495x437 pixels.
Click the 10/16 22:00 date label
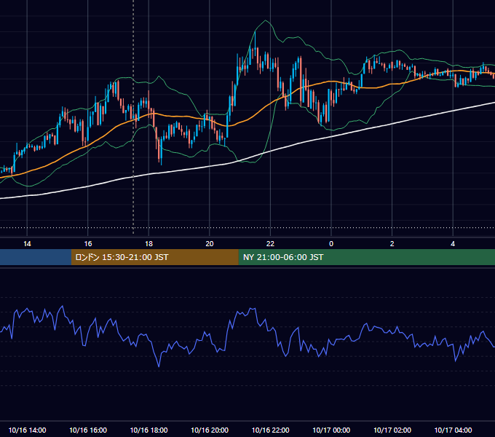(x=270, y=430)
